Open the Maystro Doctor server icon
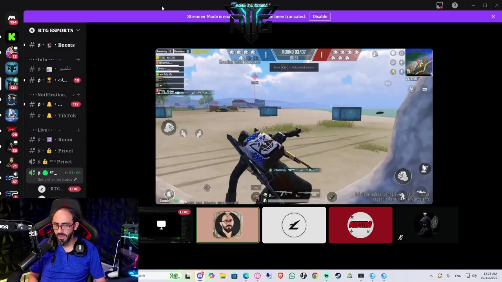 12,99
